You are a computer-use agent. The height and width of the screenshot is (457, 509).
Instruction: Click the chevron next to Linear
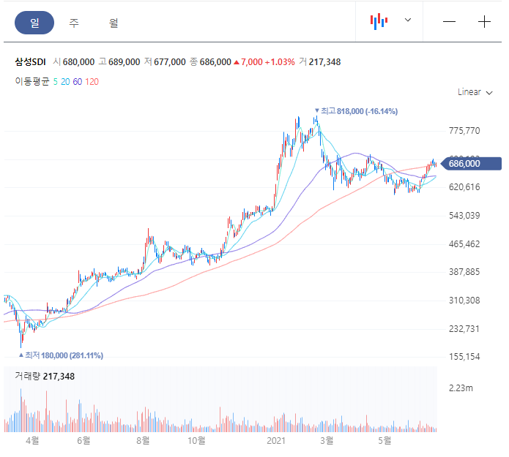(489, 93)
